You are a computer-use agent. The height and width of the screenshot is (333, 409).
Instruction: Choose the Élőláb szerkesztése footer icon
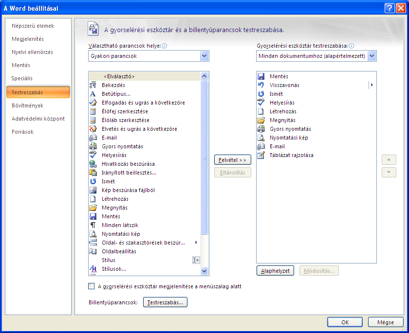93,120
